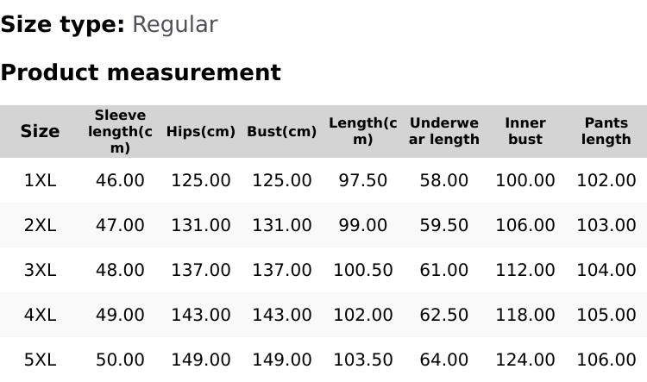Viewport: 647px width, 382px height.
Task: Click the Pants length column header
Action: pos(606,131)
